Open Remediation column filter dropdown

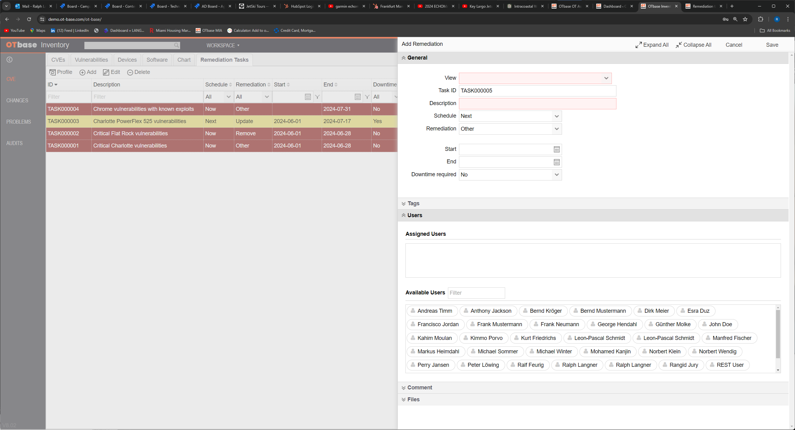(253, 97)
